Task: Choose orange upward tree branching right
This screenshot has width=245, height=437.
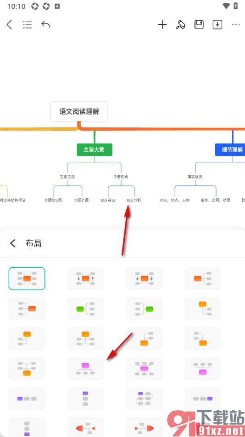Action: click(x=144, y=339)
